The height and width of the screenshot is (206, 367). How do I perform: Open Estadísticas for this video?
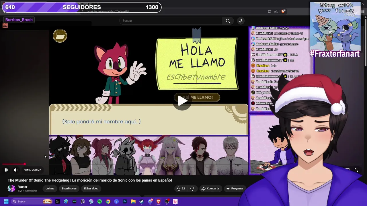pyautogui.click(x=69, y=189)
